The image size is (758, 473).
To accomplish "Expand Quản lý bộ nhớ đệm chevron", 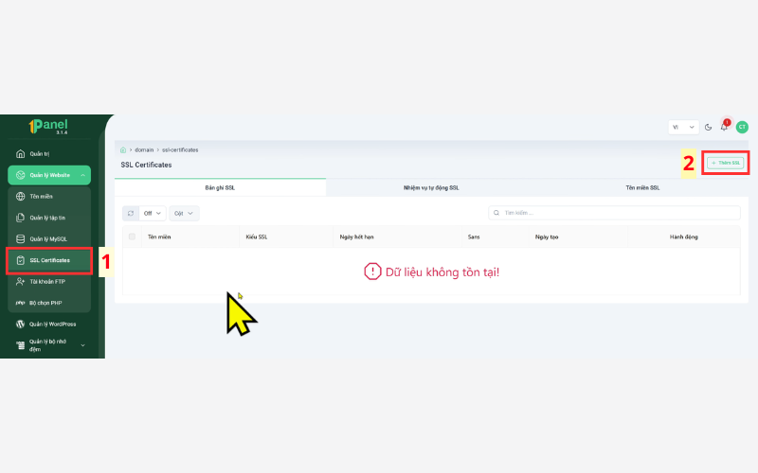I will point(82,345).
